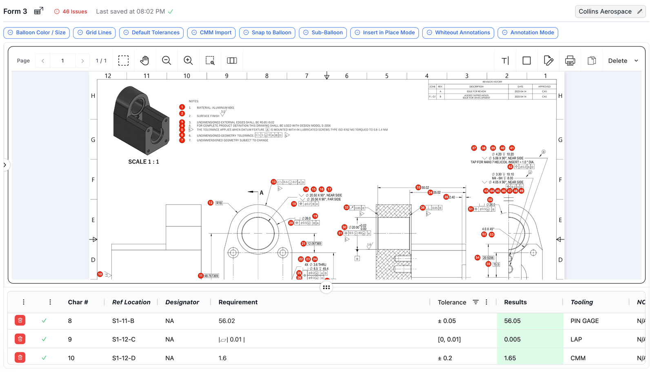Screen dimensions: 653x372
Task: Open the document edit tool
Action: click(x=549, y=60)
